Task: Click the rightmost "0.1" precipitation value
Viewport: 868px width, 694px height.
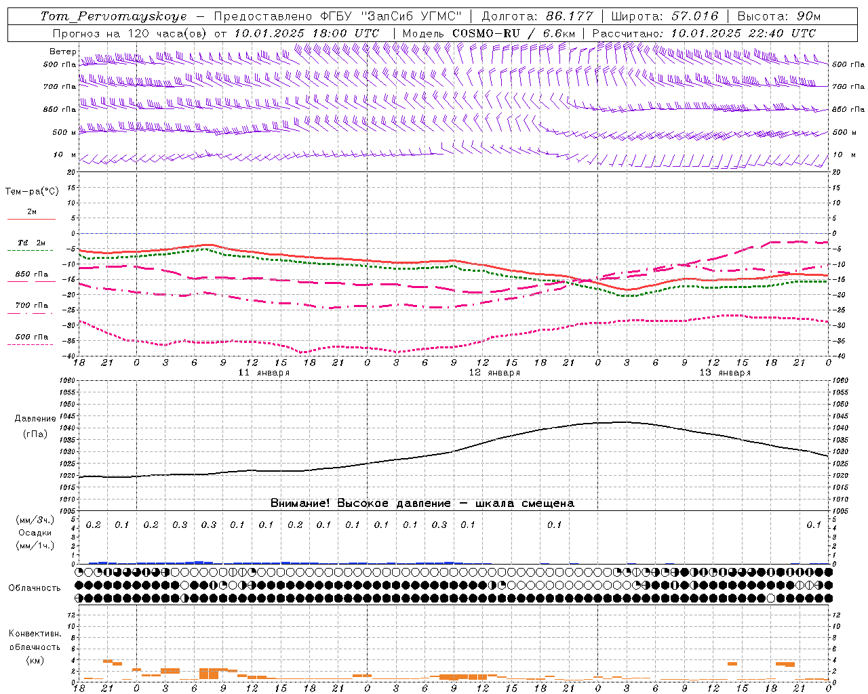Action: (x=814, y=525)
